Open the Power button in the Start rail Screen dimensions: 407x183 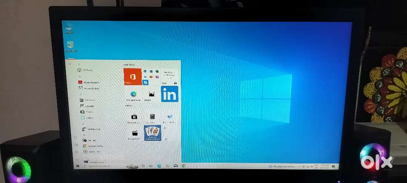point(77,159)
